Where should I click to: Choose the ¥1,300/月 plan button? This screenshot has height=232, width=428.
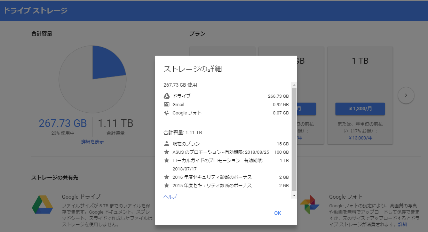click(x=360, y=109)
